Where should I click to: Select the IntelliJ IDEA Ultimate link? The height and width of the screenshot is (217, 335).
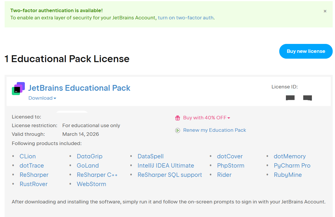166,166
